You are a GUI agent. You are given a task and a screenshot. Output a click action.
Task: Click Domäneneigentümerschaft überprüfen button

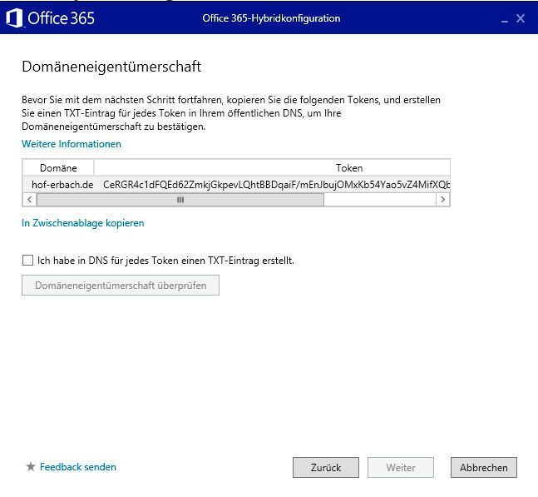click(121, 285)
